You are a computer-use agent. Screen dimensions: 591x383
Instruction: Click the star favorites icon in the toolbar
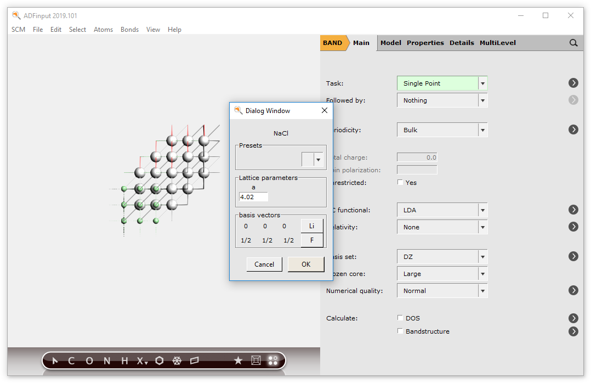(238, 361)
